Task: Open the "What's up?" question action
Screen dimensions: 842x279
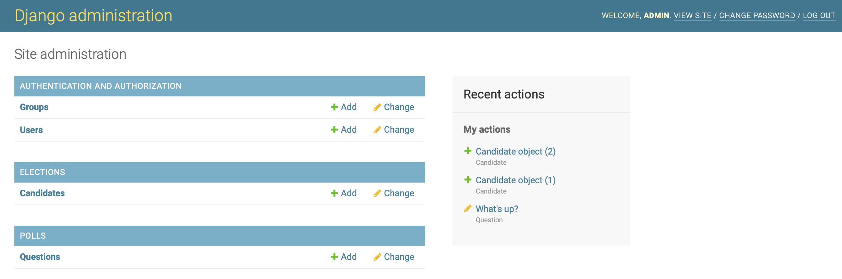Action: [x=497, y=209]
